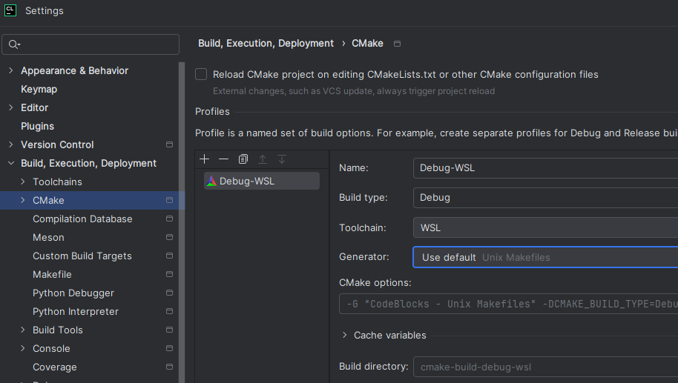Open Plugins settings page

coord(38,127)
